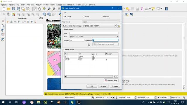187x105 pixels.
Task: Open the Кодировка System dropdown
Action: 101,22
